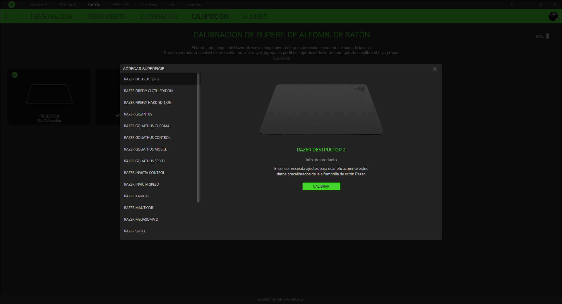The width and height of the screenshot is (562, 304).
Task: Open the Aliment. section
Action: pos(255,17)
